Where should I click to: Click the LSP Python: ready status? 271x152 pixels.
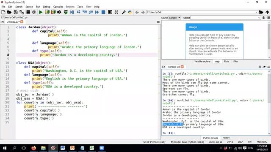coord(154,142)
